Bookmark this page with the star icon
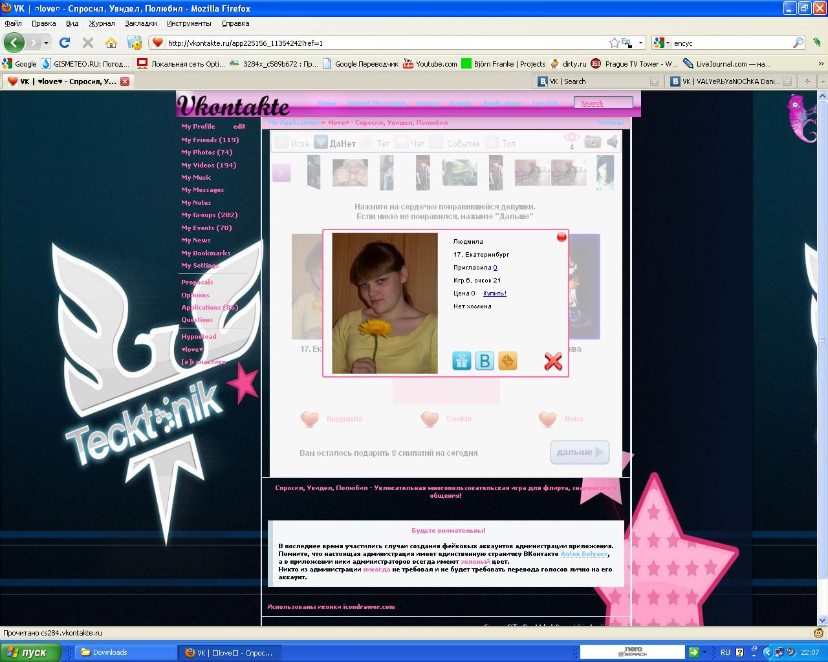Screen dimensions: 828x662 pos(614,43)
